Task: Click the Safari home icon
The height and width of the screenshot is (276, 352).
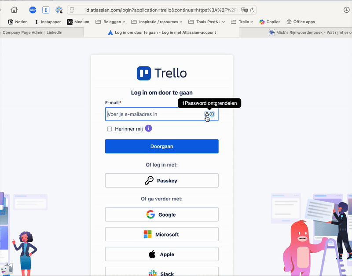Action: 14,10
